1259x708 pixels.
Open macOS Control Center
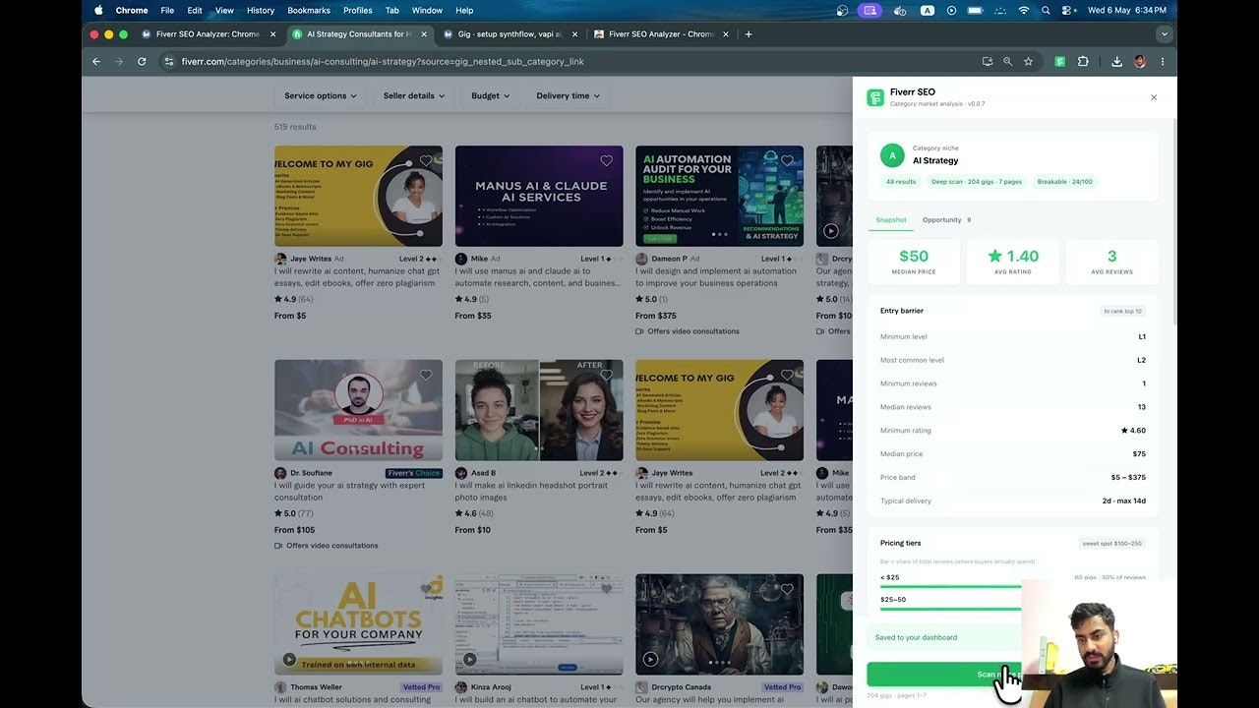point(1067,10)
